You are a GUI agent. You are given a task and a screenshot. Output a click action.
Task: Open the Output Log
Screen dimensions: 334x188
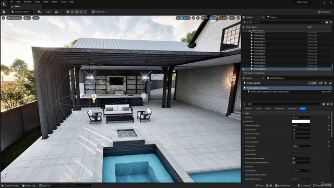tap(29, 186)
